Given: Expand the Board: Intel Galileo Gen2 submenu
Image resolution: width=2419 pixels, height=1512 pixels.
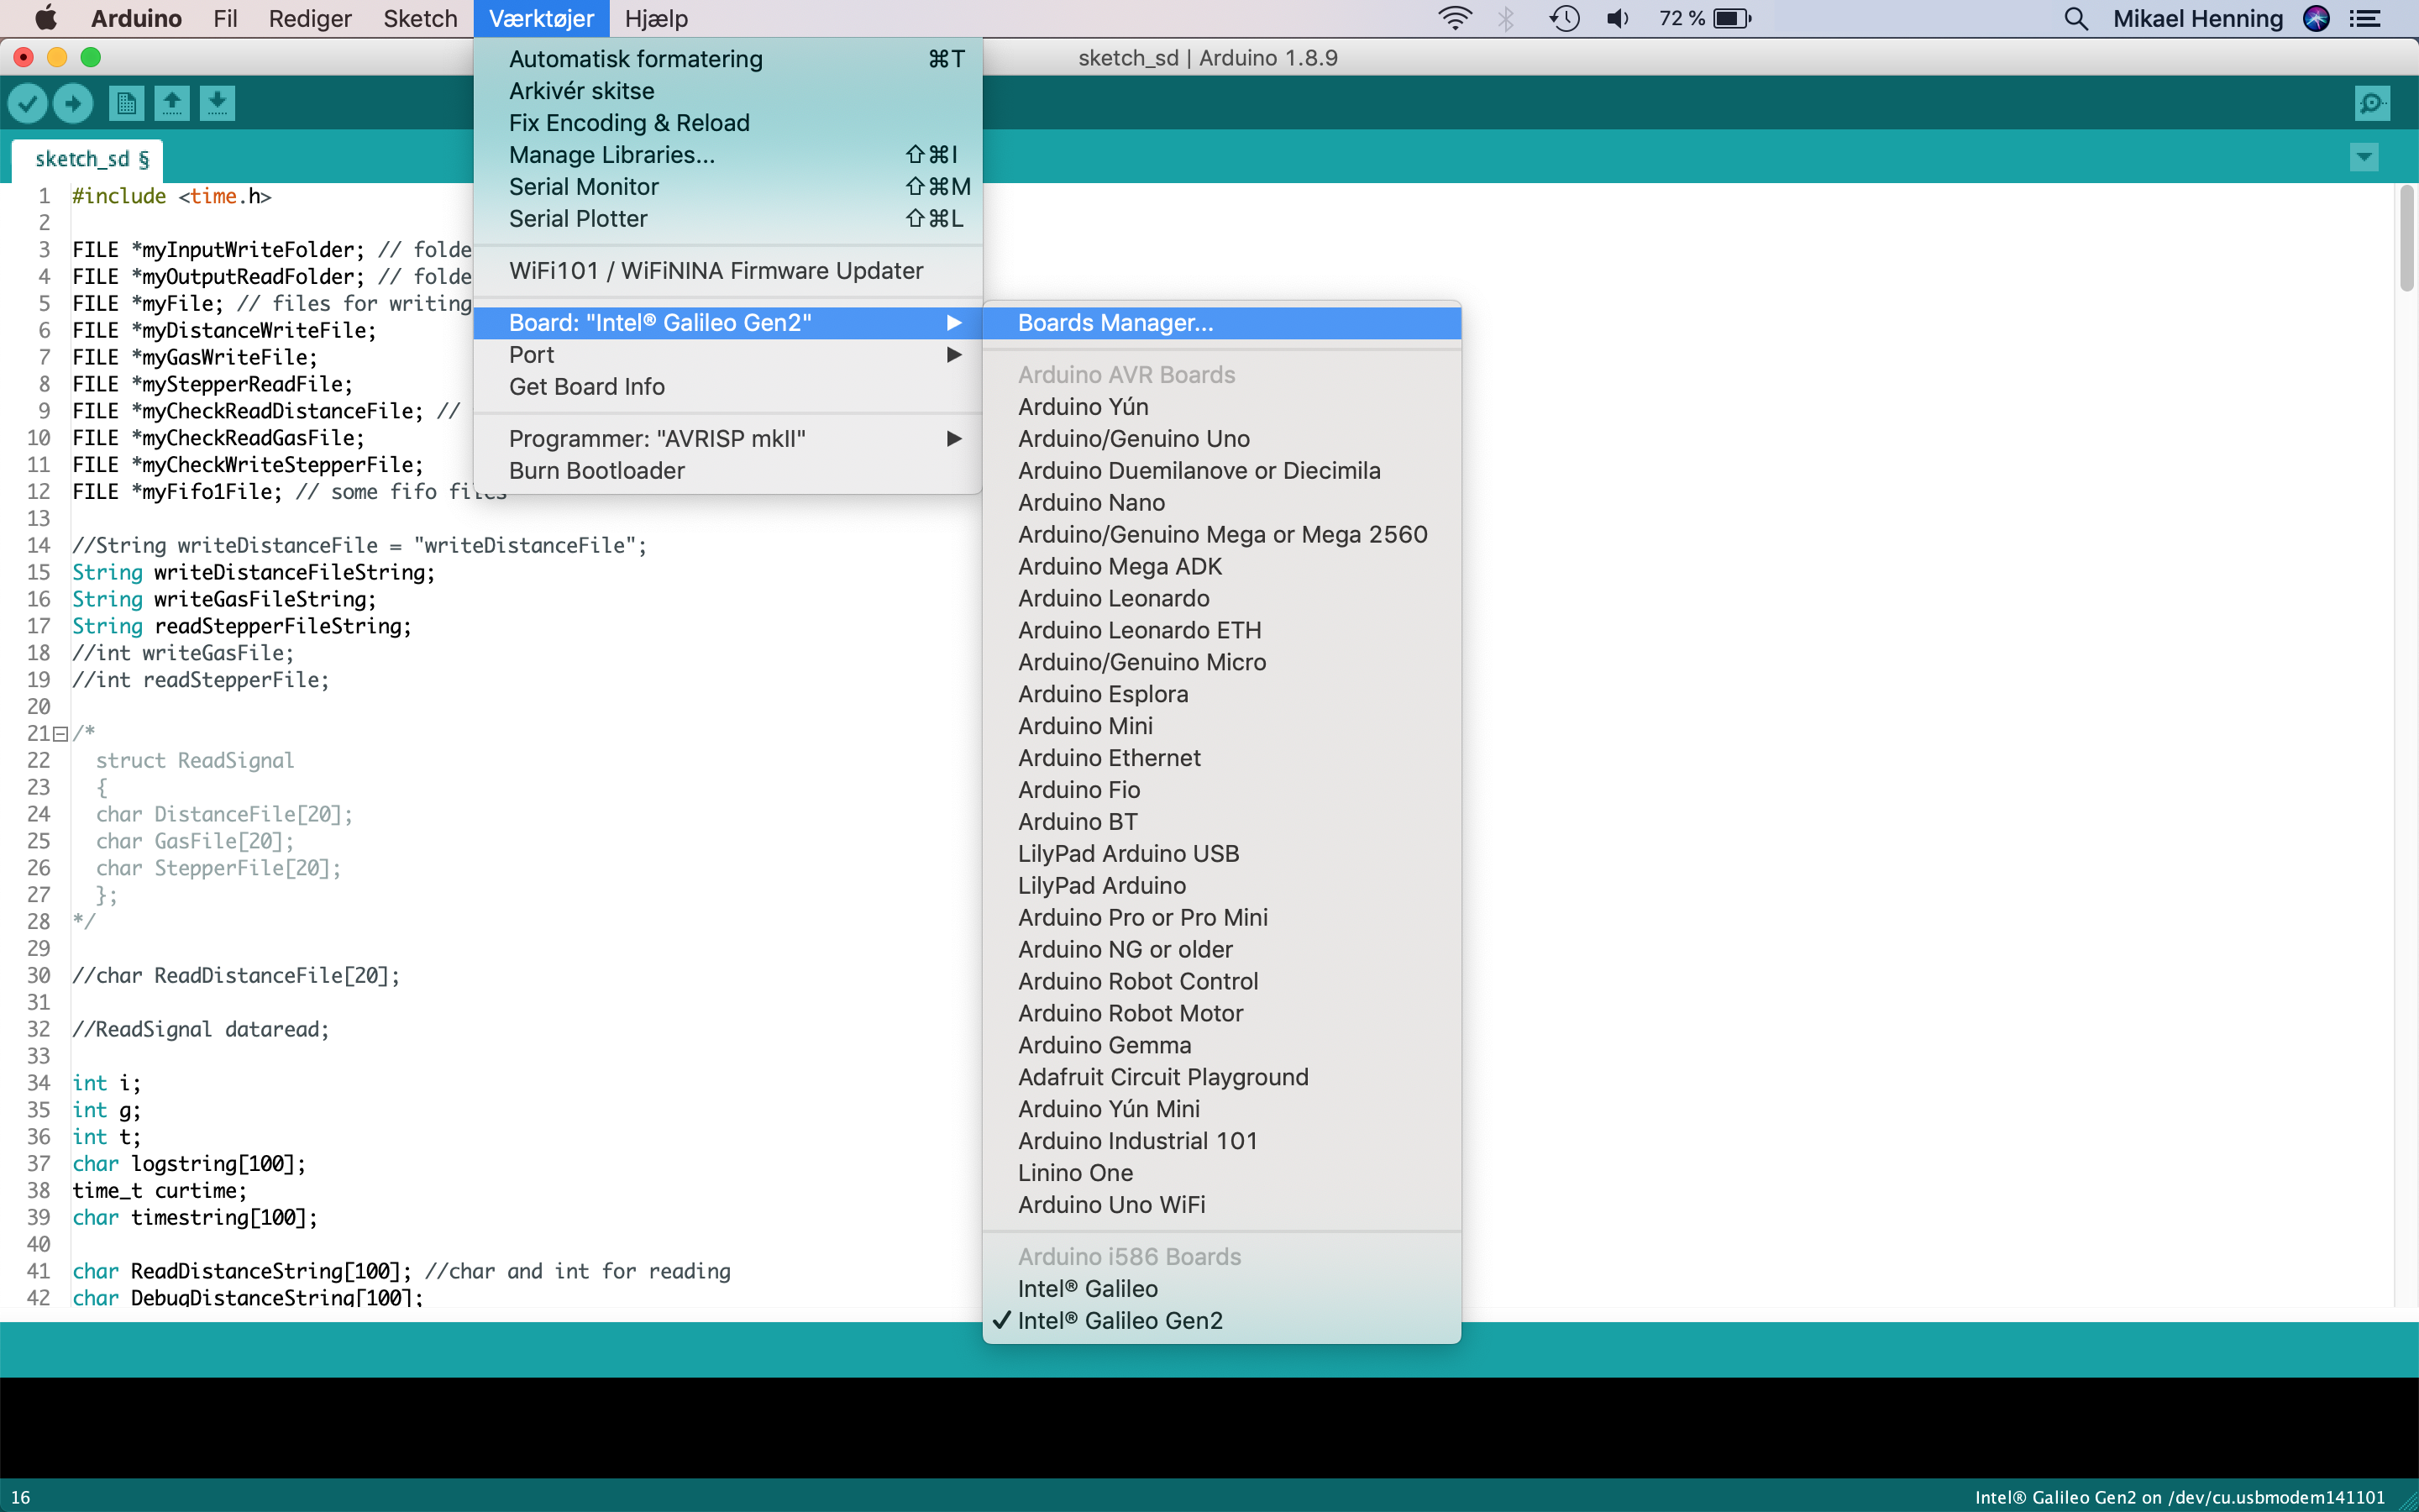Looking at the screenshot, I should pyautogui.click(x=727, y=323).
